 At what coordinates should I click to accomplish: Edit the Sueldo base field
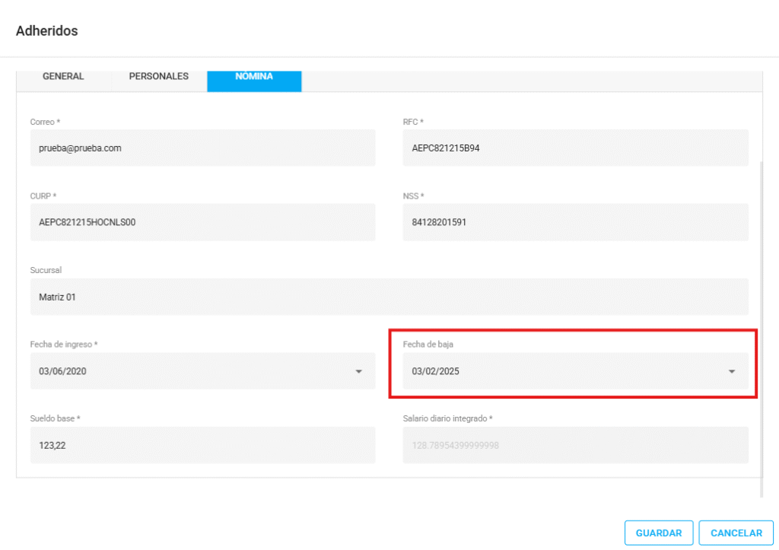(x=202, y=445)
